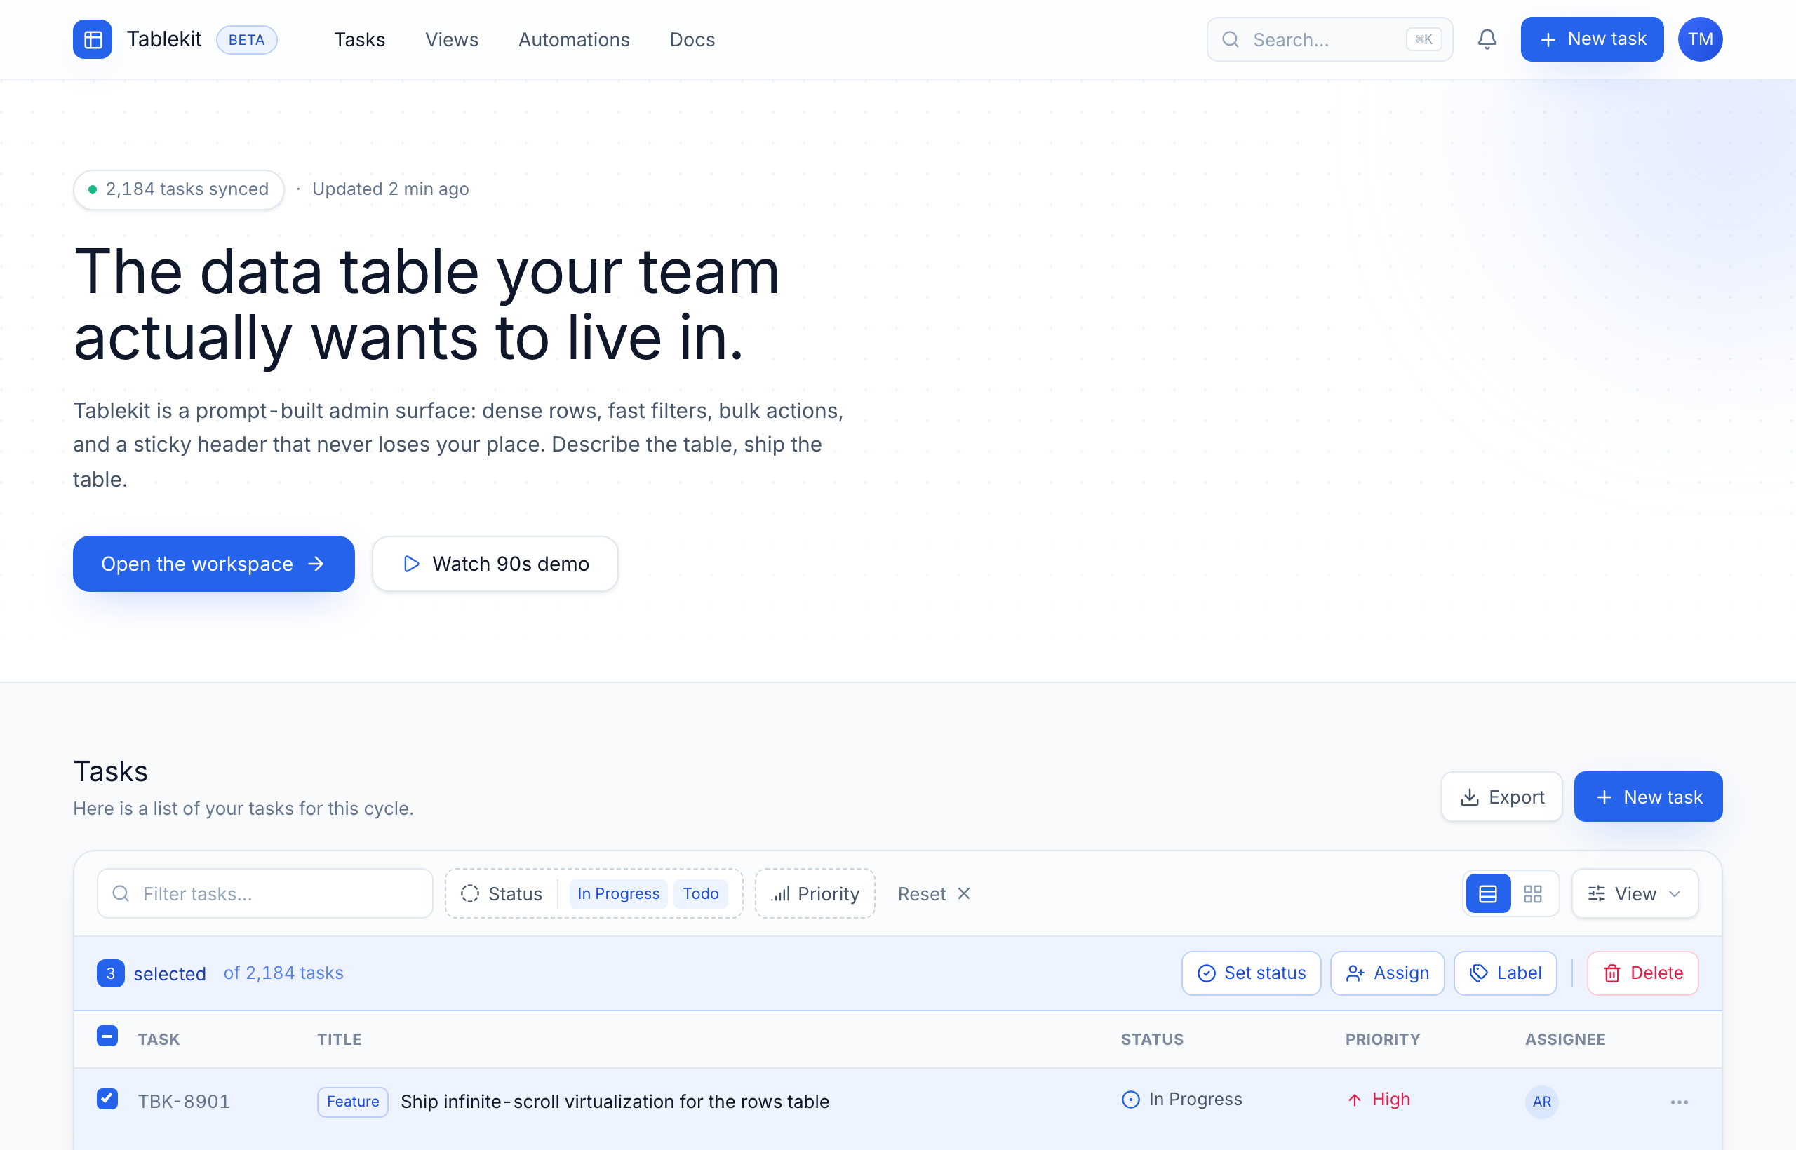Viewport: 1796px width, 1150px height.
Task: Click the row actions ellipsis for TBK-8901
Action: click(x=1679, y=1102)
